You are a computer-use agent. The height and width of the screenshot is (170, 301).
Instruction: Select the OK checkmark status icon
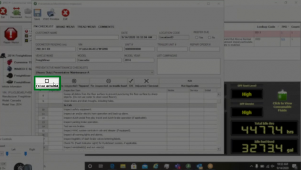[x=131, y=81]
